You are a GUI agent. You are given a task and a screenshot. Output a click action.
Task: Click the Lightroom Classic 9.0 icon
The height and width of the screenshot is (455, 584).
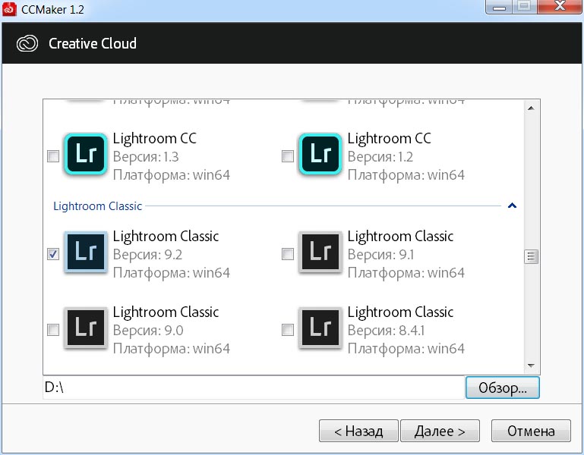pos(85,328)
